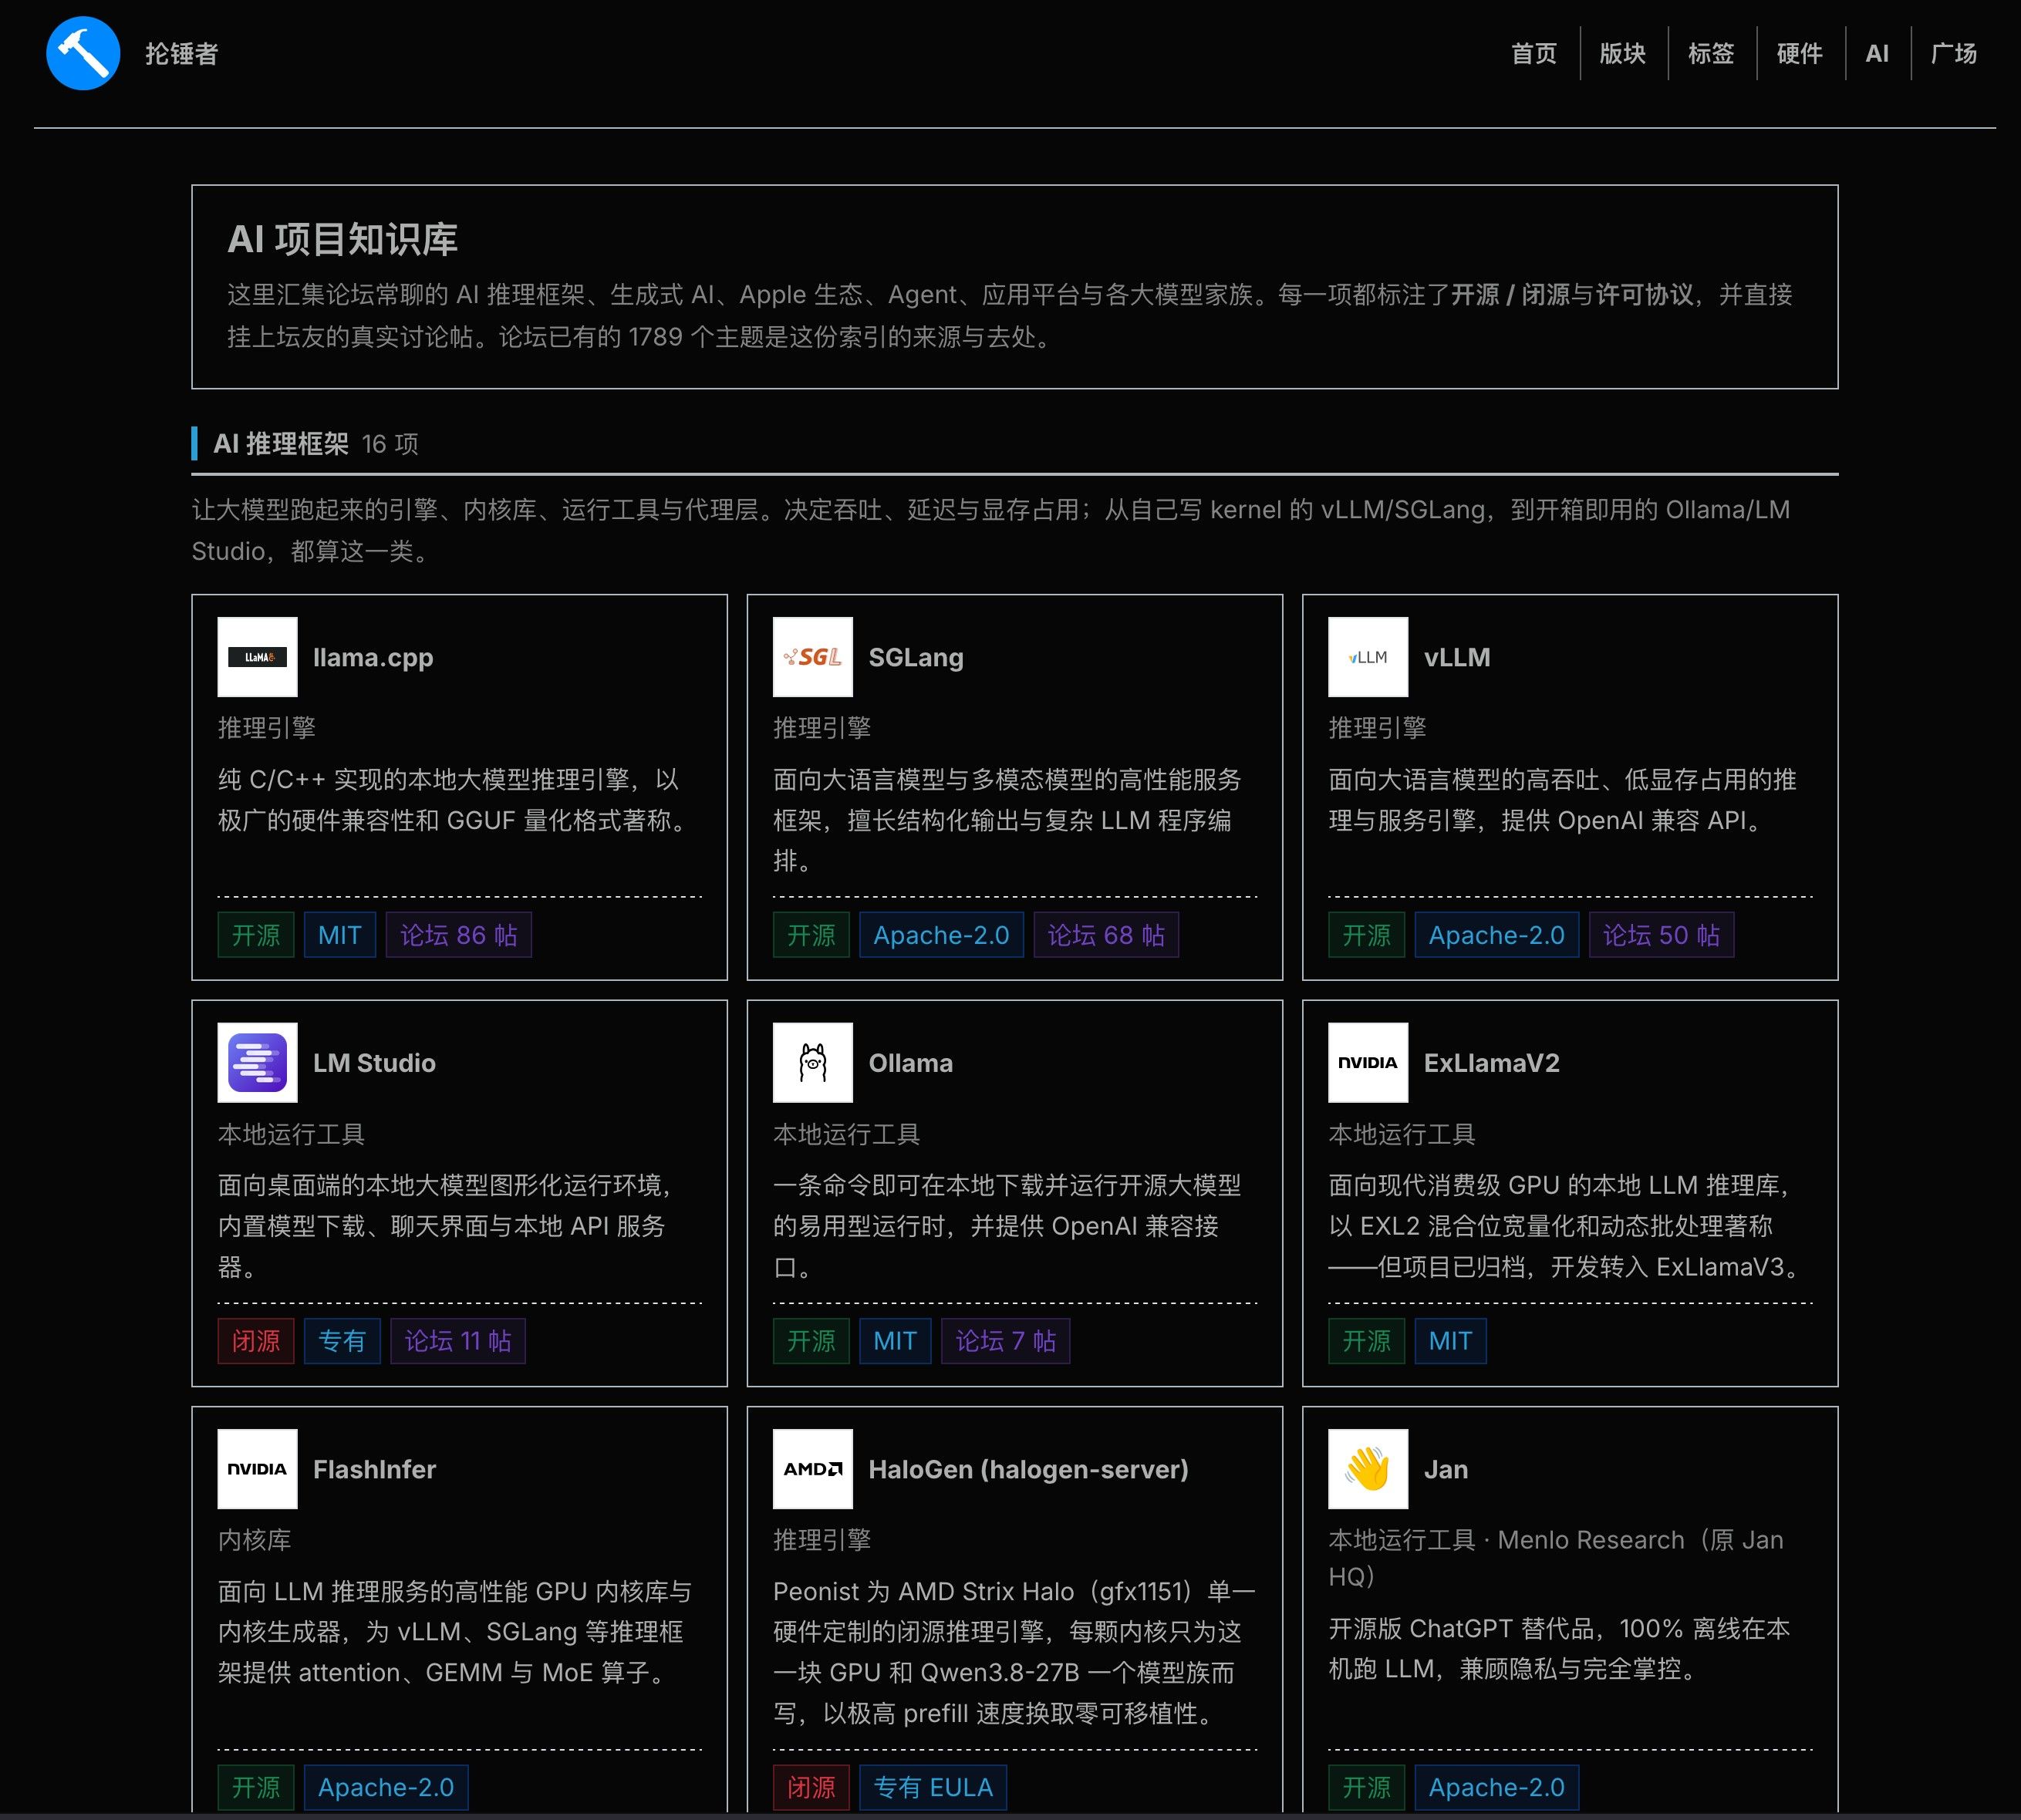The width and height of the screenshot is (2021, 1820).
Task: Click 论坛 50 帖 tag on vLLM
Action: [x=1661, y=935]
